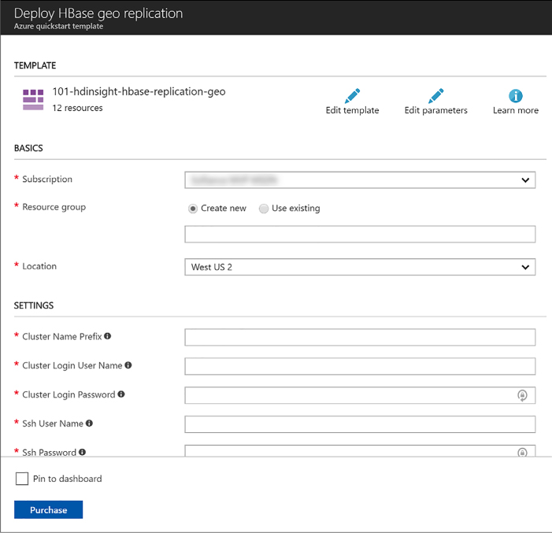Click lock icon in Ssh Password field
The image size is (552, 533).
coord(522,452)
